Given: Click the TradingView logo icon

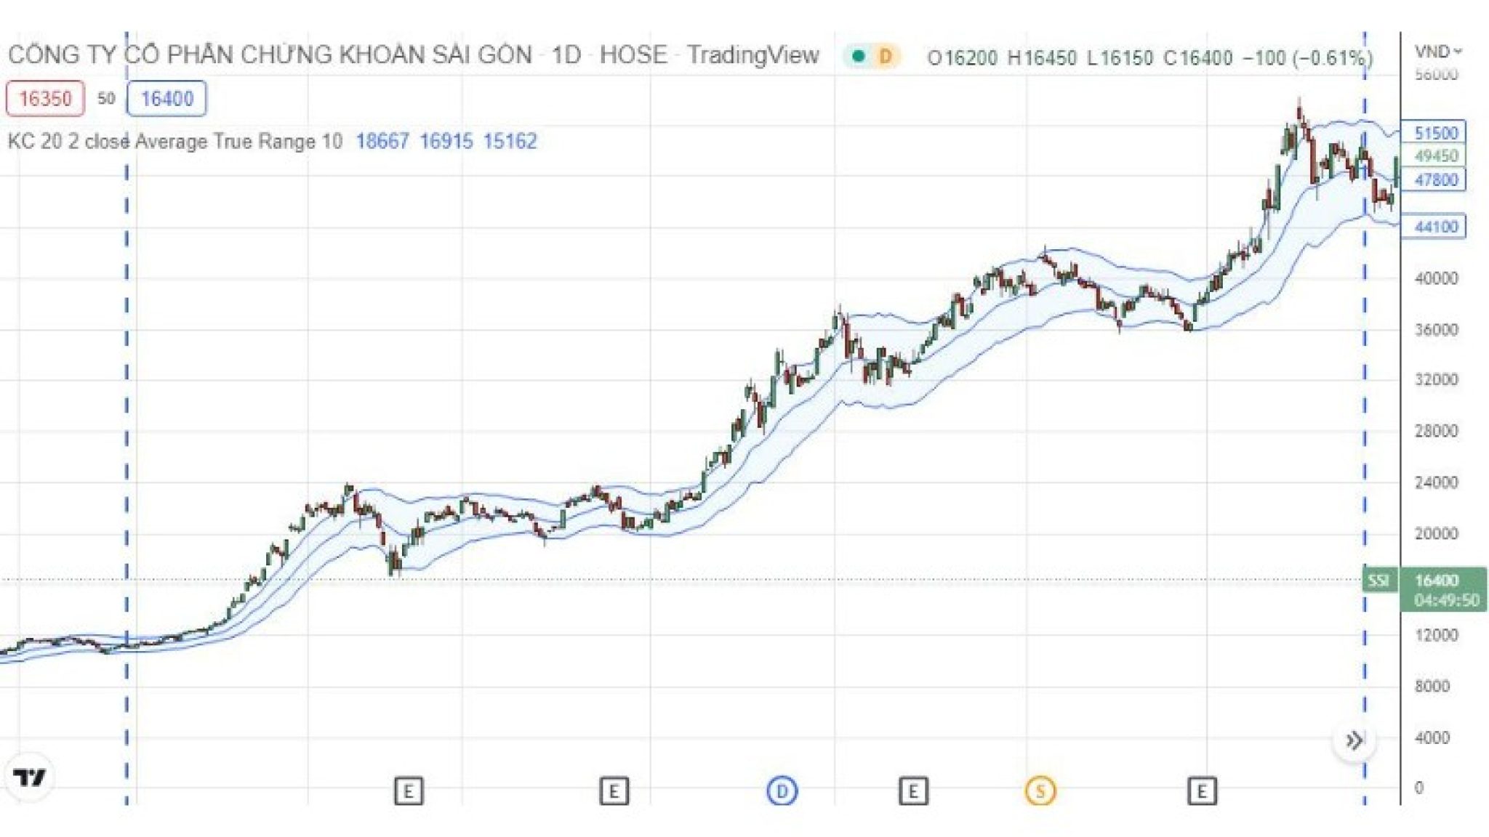Looking at the screenshot, I should click(30, 778).
